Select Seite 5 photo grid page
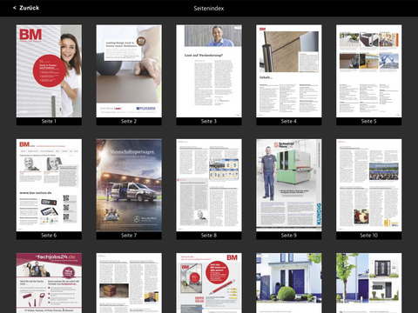This screenshot has height=313, width=418. [369, 71]
